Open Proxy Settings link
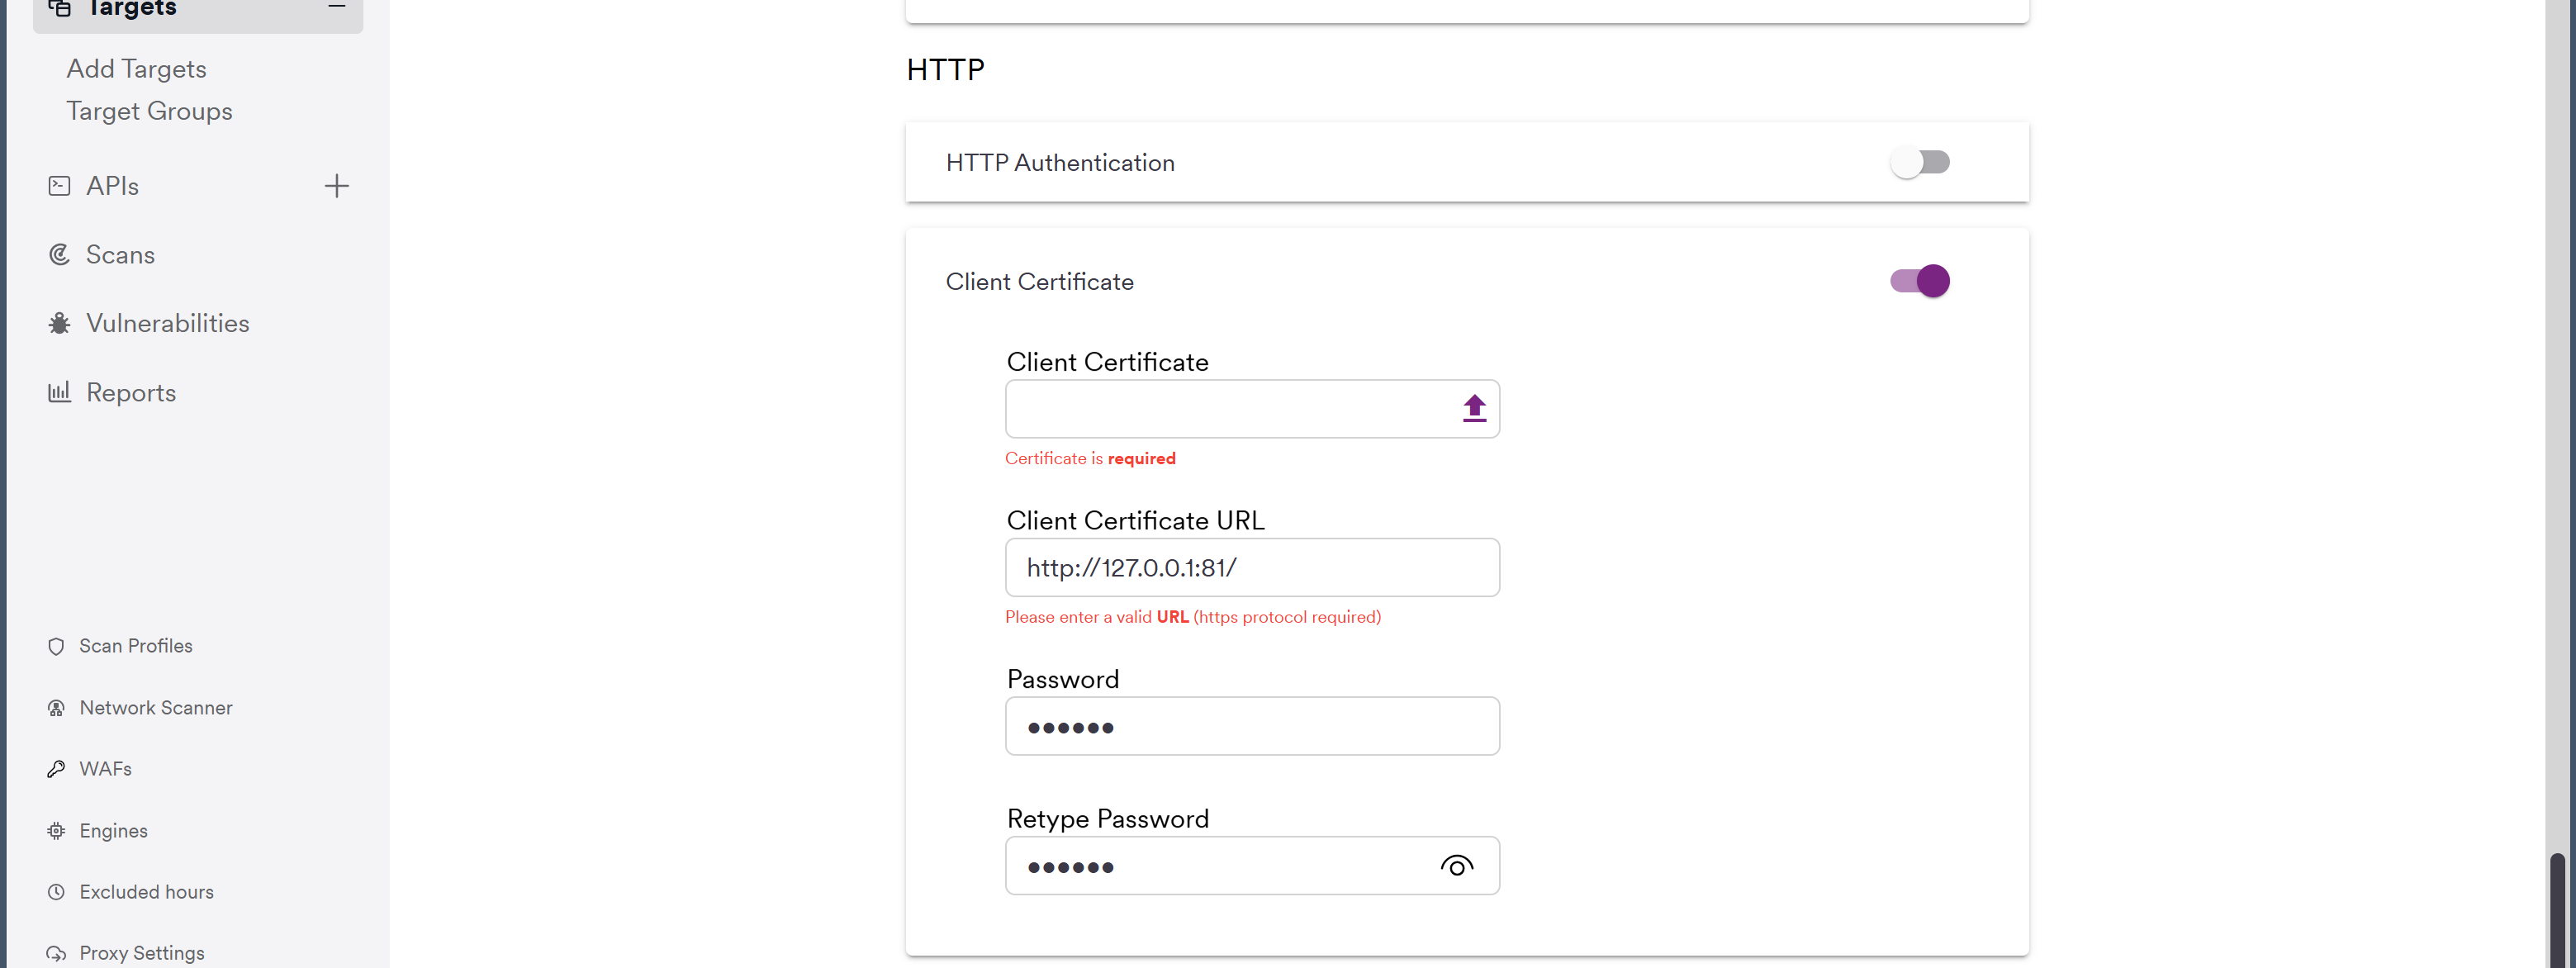 pyautogui.click(x=141, y=953)
